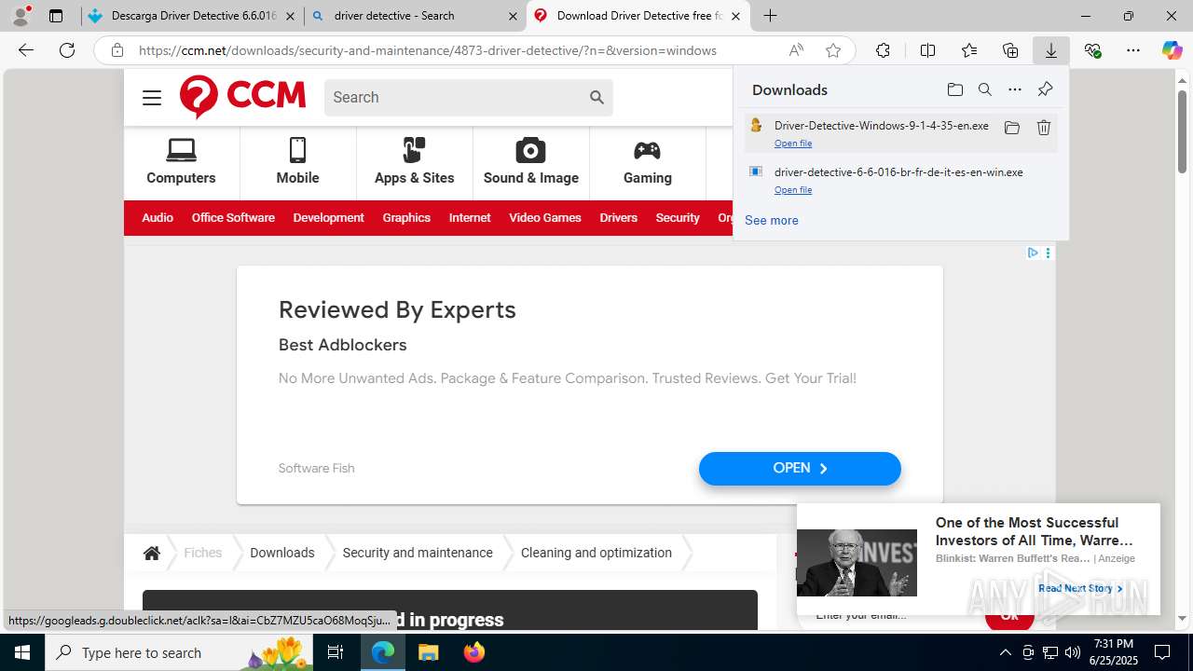
Task: Open file driver-detective-6-6-016 installer
Action: pos(793,190)
